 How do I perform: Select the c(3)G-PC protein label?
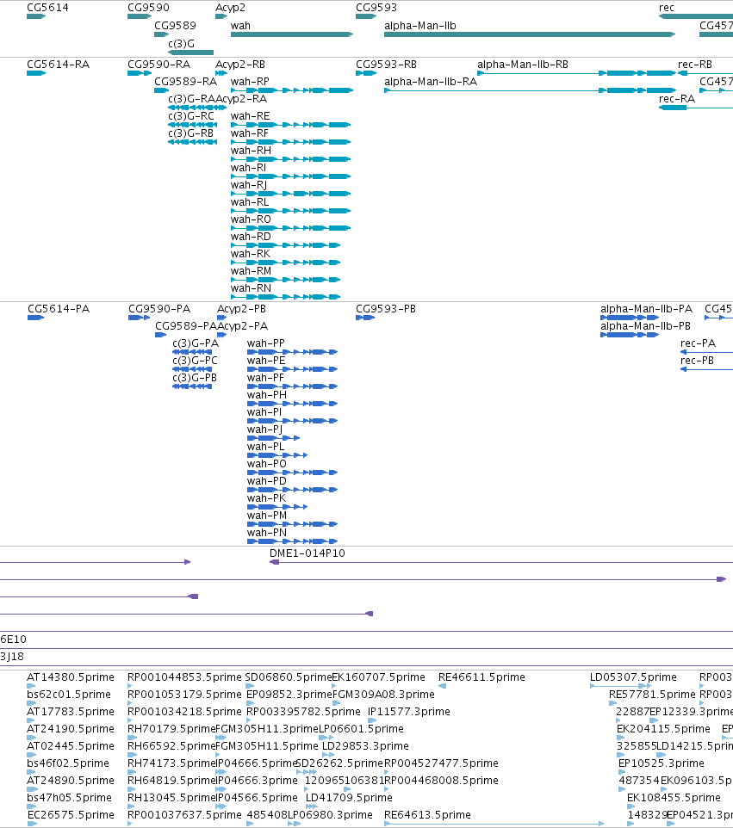coord(195,361)
